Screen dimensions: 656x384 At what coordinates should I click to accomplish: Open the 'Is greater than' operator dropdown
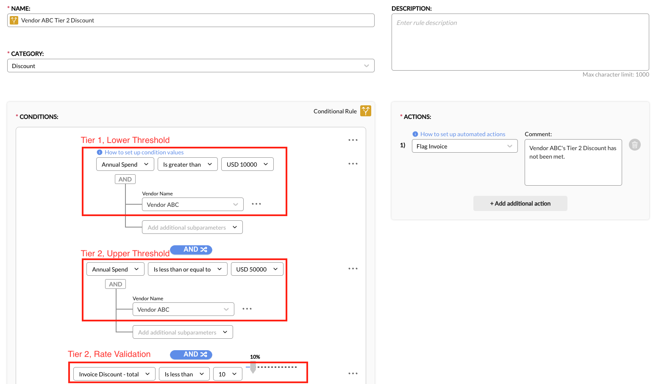[x=187, y=165]
